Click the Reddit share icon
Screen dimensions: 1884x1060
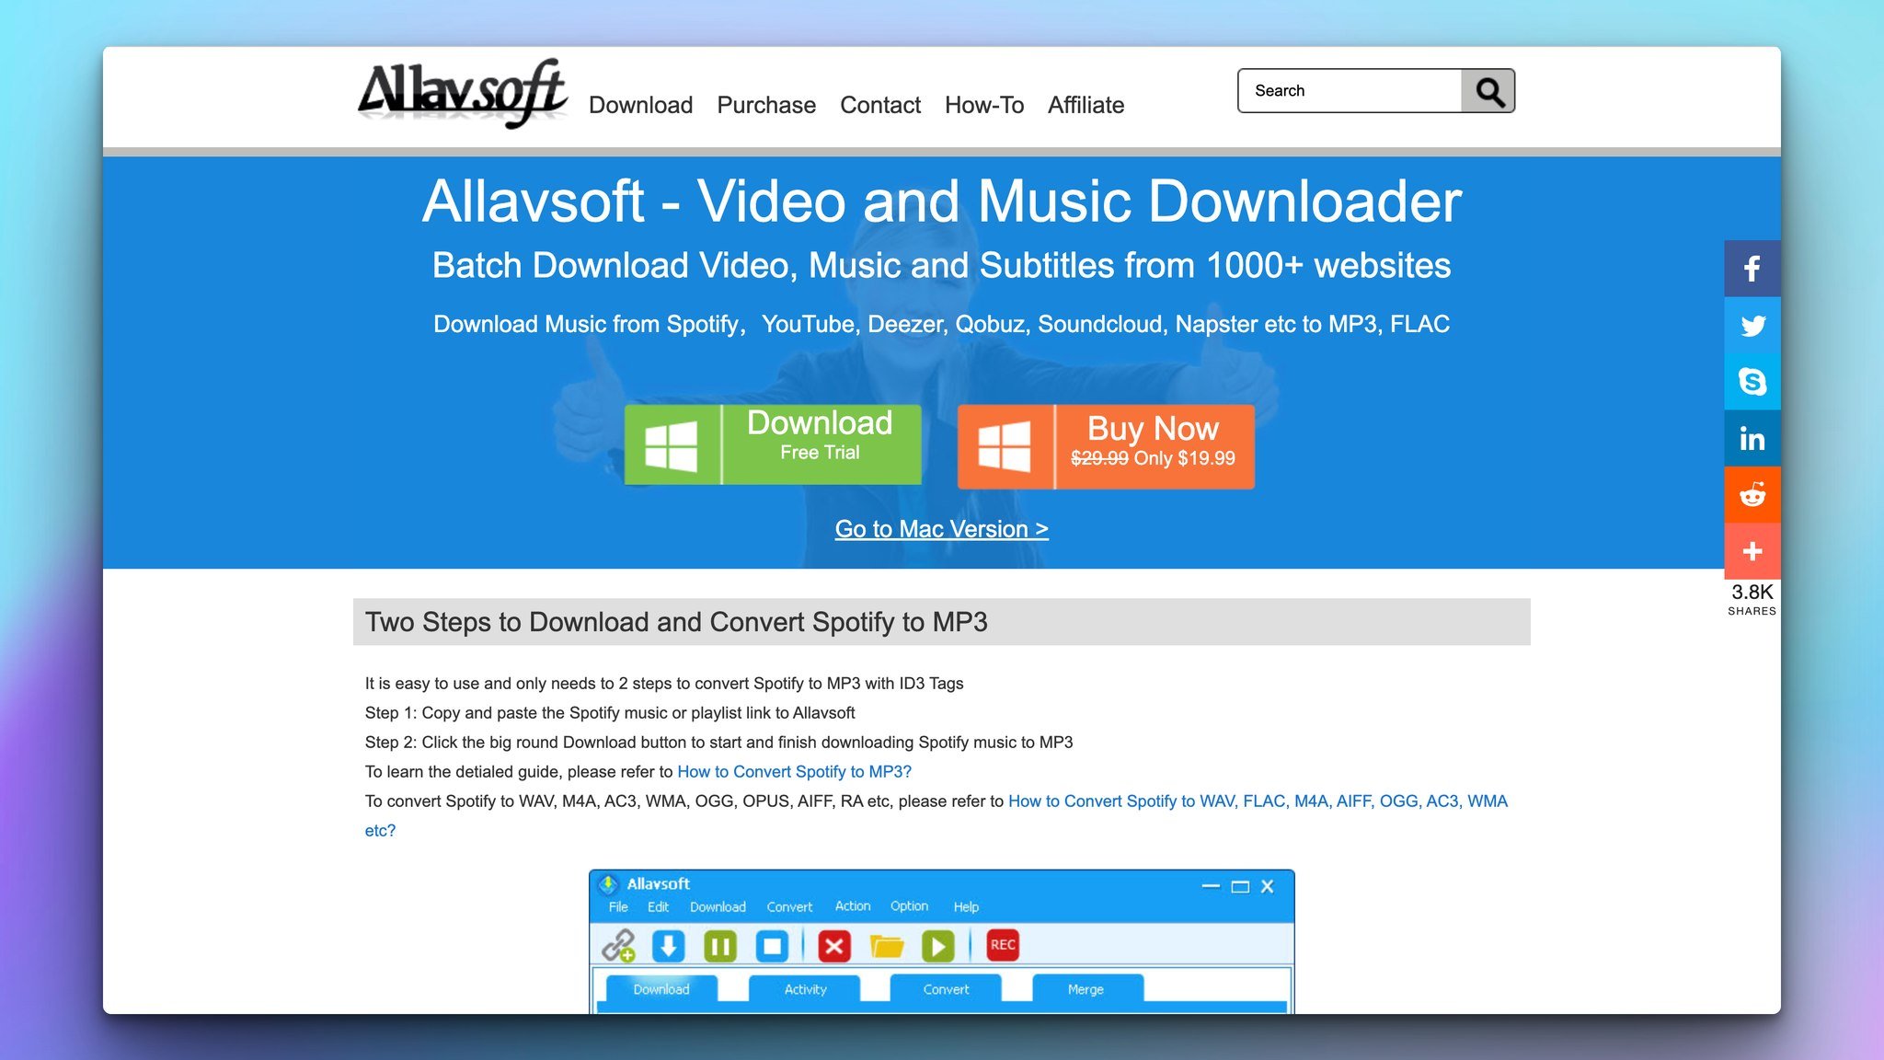1752,494
